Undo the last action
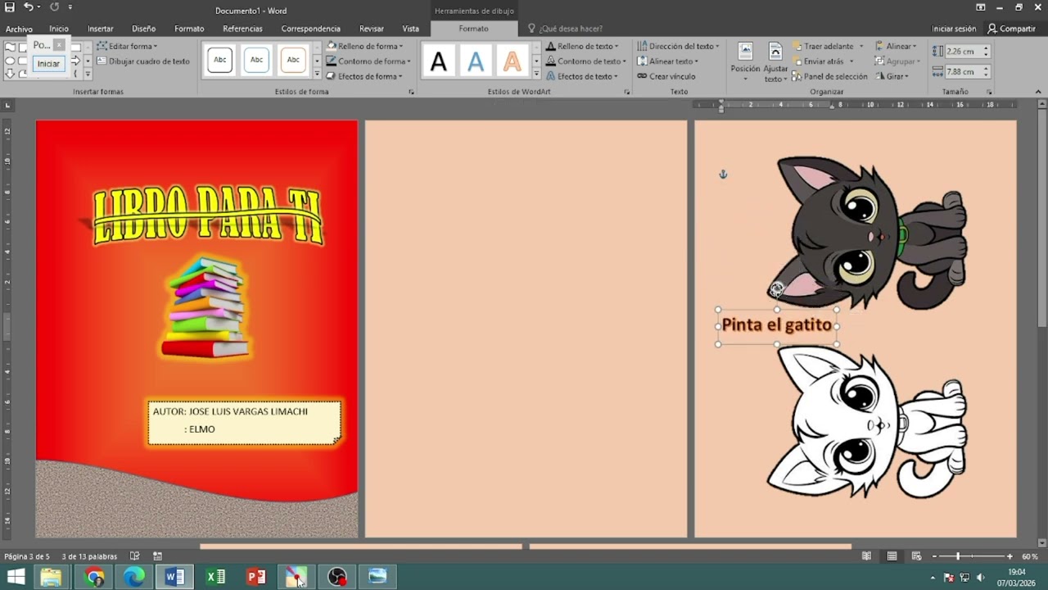The height and width of the screenshot is (590, 1048). click(x=28, y=7)
